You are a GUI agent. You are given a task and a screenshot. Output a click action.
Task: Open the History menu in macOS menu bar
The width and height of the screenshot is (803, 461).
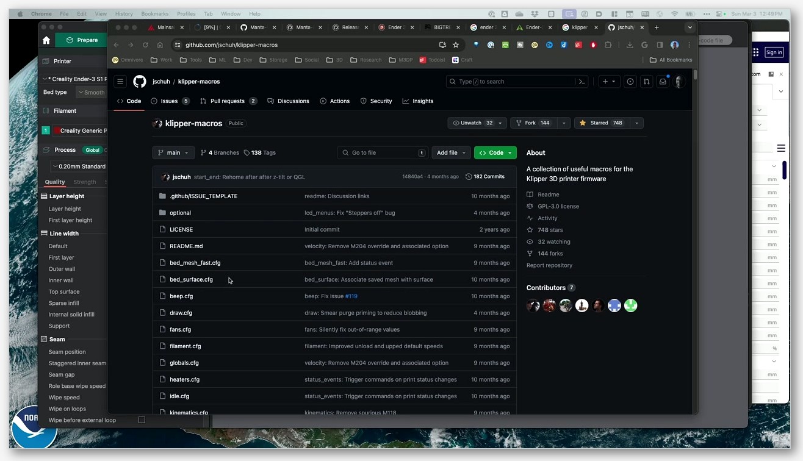pos(124,13)
